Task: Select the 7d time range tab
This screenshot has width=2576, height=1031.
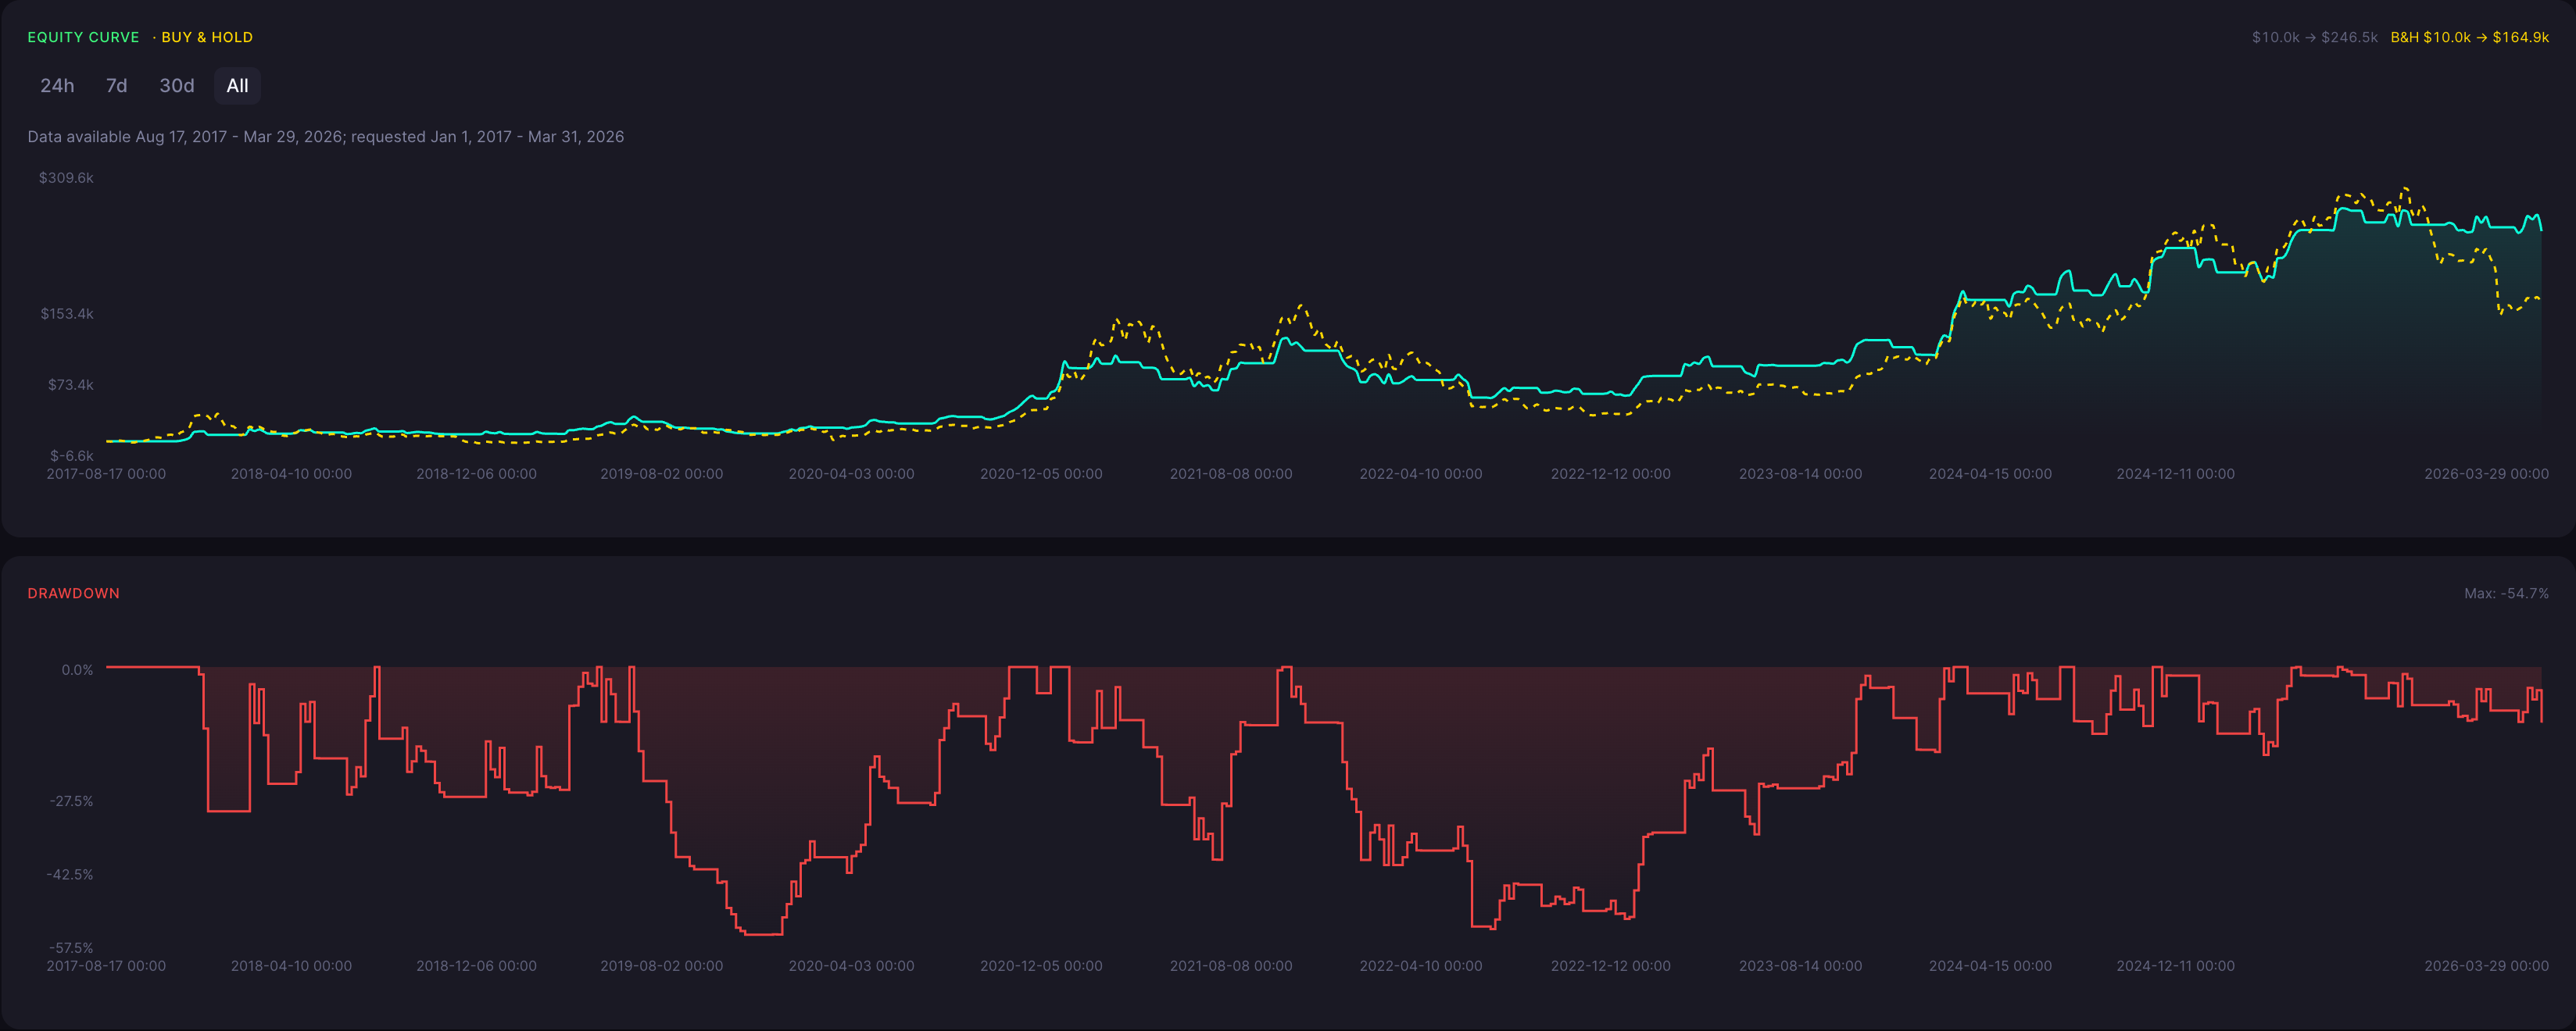Action: coord(117,86)
